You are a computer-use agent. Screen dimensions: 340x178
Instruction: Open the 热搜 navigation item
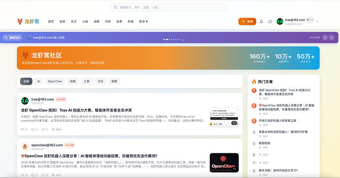(131, 22)
